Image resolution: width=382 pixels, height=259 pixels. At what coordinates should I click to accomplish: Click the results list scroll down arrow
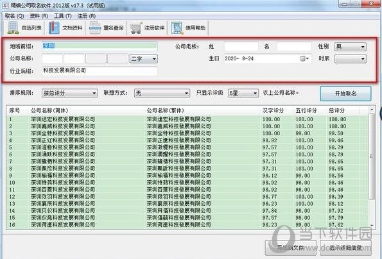[372, 226]
